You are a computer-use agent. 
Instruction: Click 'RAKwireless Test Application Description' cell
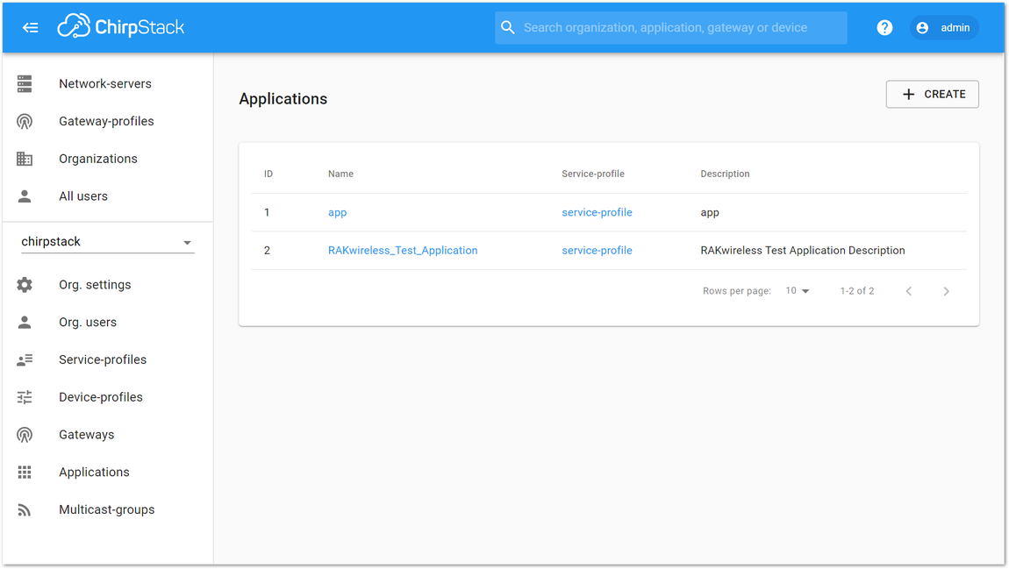tap(803, 251)
